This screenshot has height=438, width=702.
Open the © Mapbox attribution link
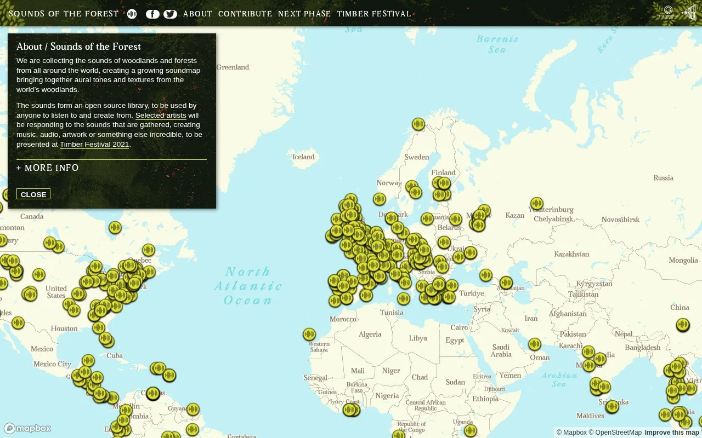(x=571, y=433)
